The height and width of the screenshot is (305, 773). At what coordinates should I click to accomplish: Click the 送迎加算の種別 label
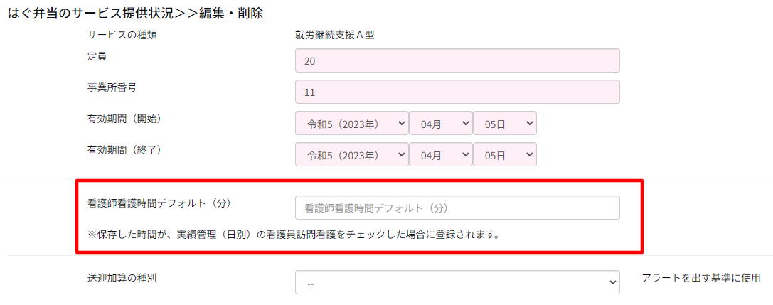pos(122,277)
